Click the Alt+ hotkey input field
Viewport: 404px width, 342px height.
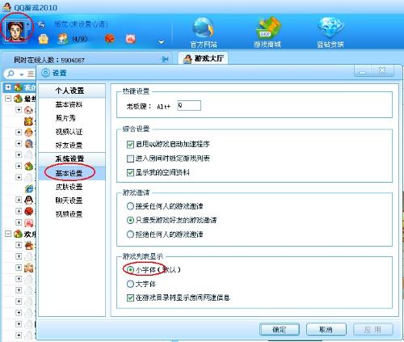click(189, 106)
